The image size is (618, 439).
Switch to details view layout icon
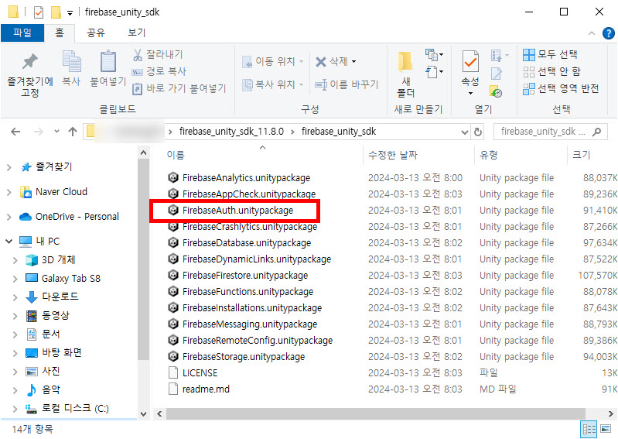[589, 429]
